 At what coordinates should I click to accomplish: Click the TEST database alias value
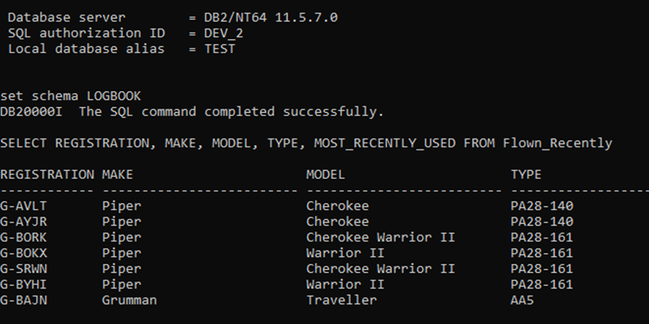tap(220, 49)
